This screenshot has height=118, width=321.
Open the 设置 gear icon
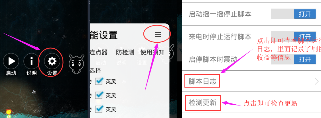[x=52, y=61]
